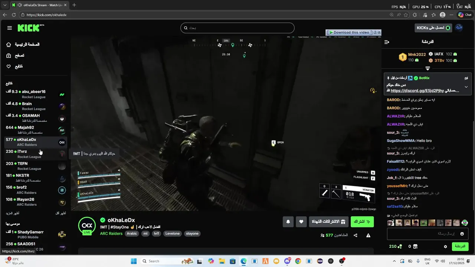Click the Windows Start button

click(134, 261)
